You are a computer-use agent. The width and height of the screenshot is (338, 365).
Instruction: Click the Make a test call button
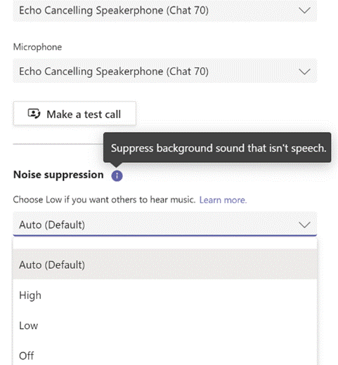[74, 114]
